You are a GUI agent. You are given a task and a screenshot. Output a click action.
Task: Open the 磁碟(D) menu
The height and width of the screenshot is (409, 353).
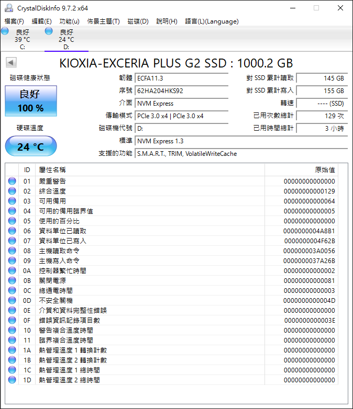(138, 21)
